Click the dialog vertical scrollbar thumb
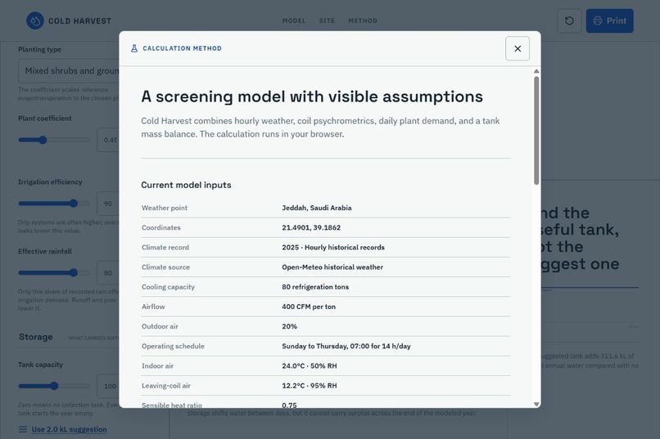Image resolution: width=660 pixels, height=439 pixels. coord(536,130)
